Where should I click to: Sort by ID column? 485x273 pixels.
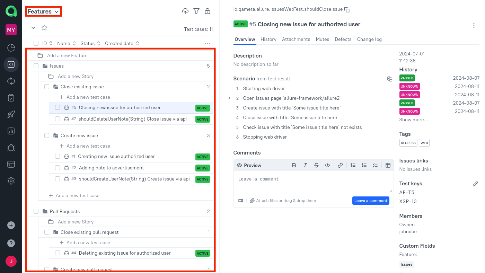coord(47,43)
